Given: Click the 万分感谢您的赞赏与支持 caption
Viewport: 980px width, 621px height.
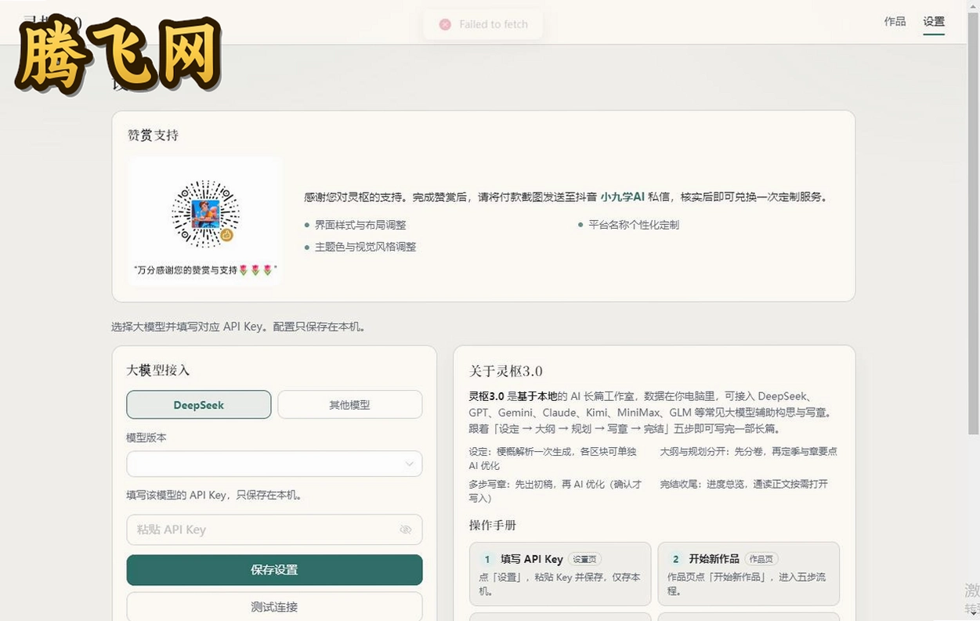Looking at the screenshot, I should [205, 270].
